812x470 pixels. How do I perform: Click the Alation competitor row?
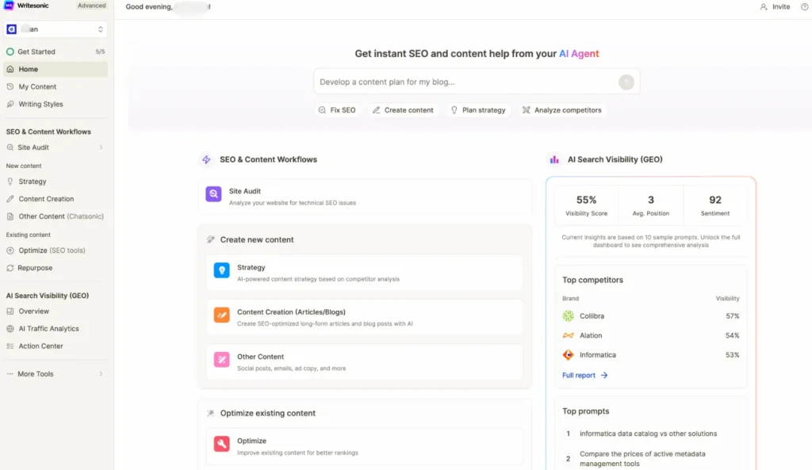pyautogui.click(x=650, y=335)
